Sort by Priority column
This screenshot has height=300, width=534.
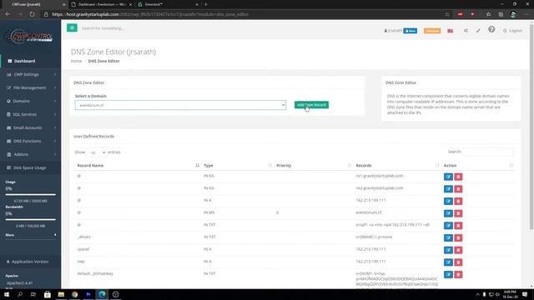[x=314, y=165]
